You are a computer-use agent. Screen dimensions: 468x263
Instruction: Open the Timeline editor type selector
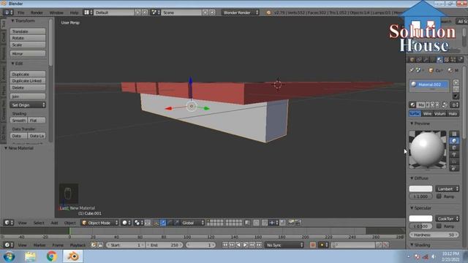click(x=8, y=245)
